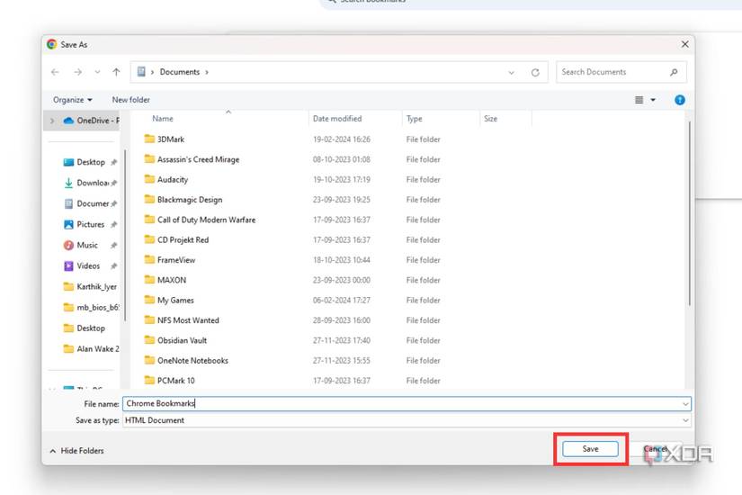Click date 06-02-2024 17:27
The image size is (742, 495).
pos(342,301)
